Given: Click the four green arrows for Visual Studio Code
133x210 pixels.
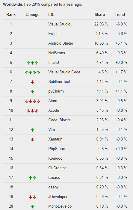Looking at the screenshot, I should 32,72.
